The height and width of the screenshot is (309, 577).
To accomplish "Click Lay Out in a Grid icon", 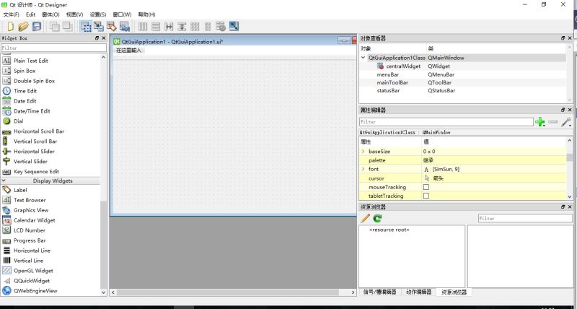I will (x=195, y=26).
